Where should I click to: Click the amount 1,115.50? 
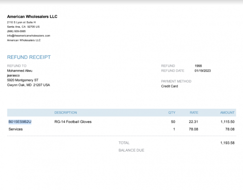(227, 121)
